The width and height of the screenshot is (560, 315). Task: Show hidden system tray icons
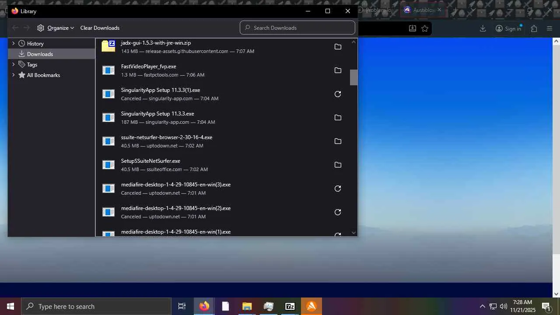482,306
